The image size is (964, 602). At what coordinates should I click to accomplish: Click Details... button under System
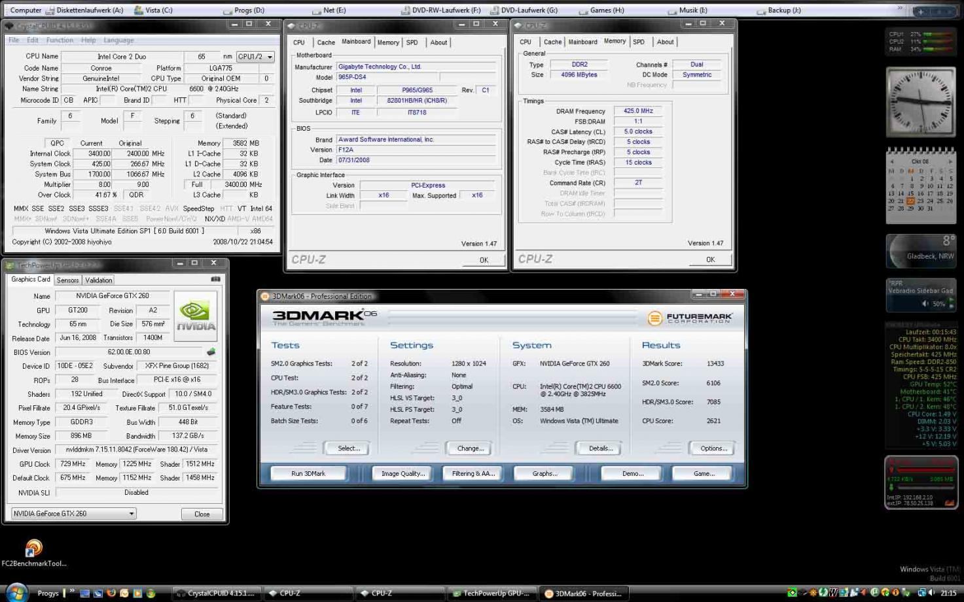click(600, 448)
